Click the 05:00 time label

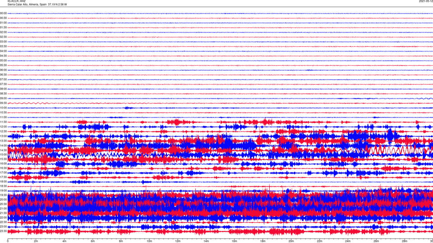3,61
